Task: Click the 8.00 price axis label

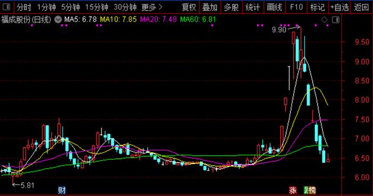Action: 362,100
